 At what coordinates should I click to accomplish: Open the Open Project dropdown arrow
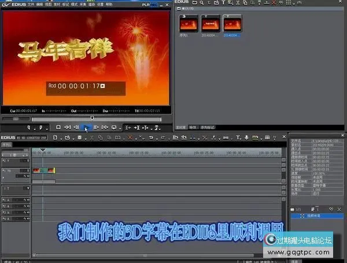(73, 139)
